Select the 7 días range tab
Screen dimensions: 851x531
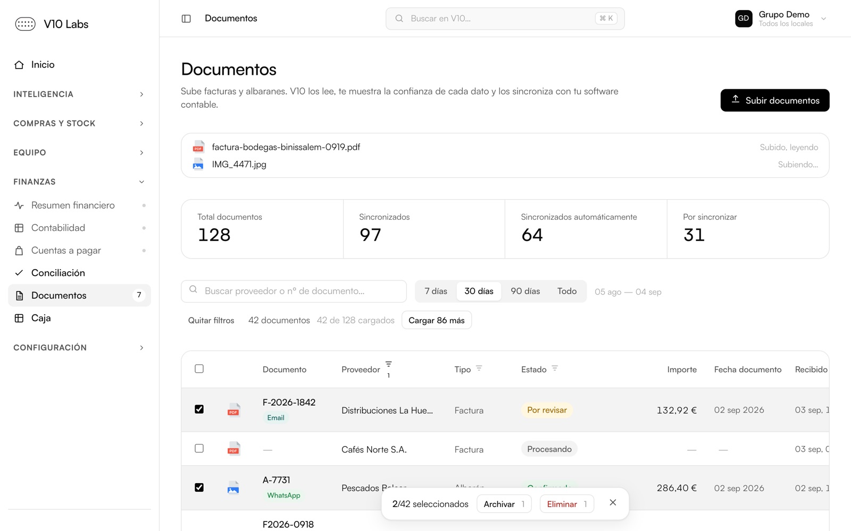coord(436,291)
